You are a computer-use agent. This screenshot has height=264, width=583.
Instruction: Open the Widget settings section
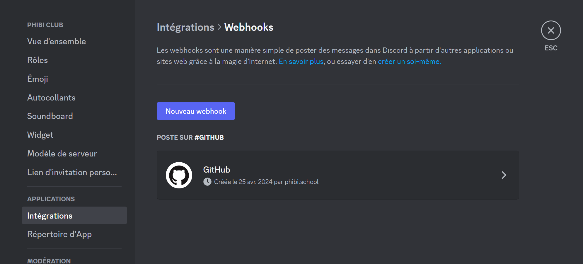[x=40, y=134]
